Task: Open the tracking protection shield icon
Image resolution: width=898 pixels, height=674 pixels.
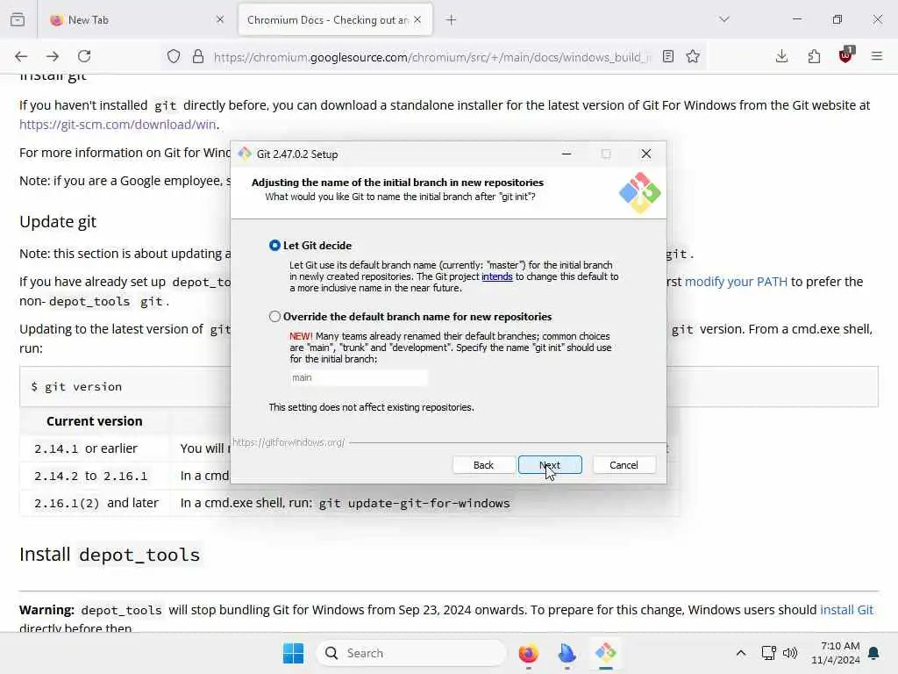Action: click(x=174, y=56)
